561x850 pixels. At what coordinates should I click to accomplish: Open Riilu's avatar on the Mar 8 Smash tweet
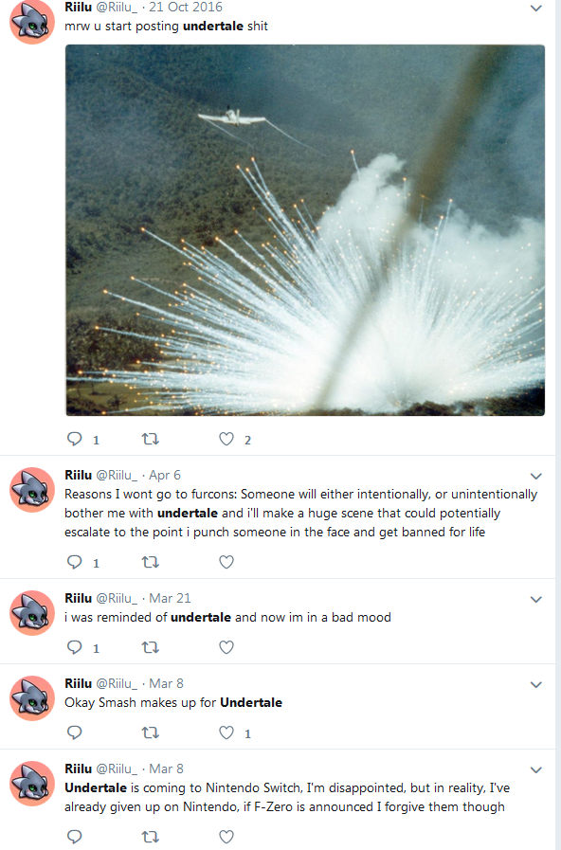32,698
